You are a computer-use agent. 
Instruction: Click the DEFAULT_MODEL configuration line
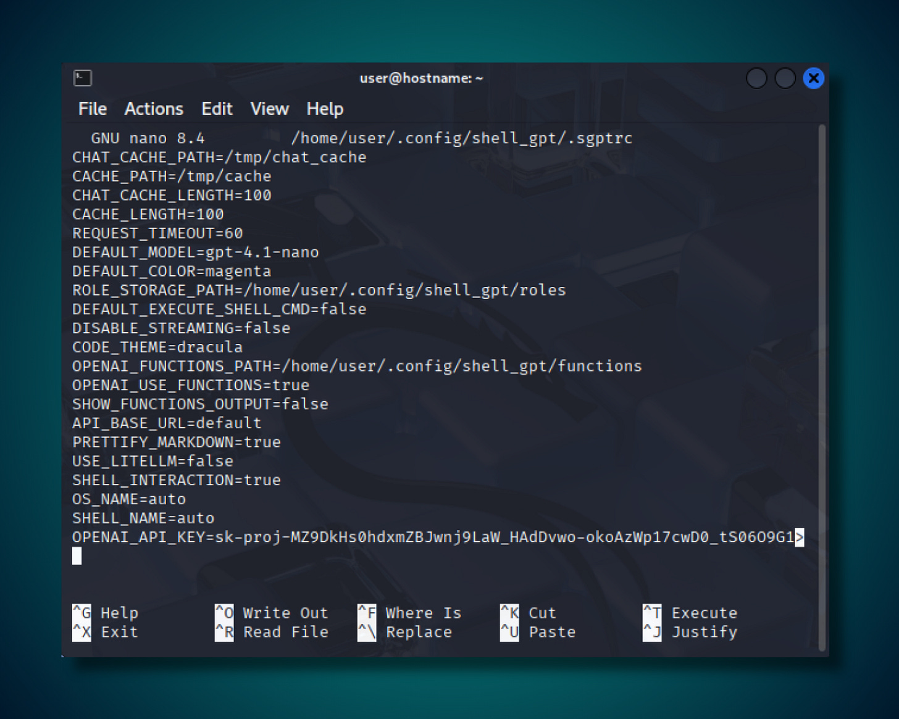pyautogui.click(x=195, y=252)
